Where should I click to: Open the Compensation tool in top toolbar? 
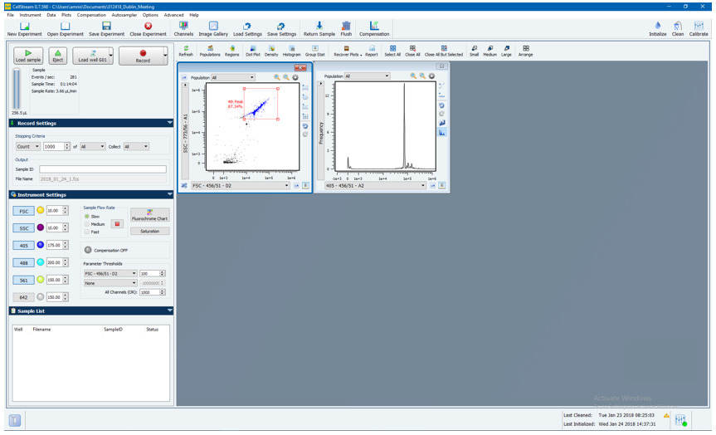(x=374, y=29)
